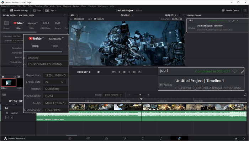Open the Fusion page wand icon
The width and height of the screenshot is (249, 141).
[125, 139]
